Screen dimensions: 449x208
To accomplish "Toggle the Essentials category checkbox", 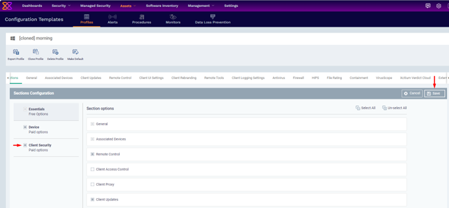I will coord(25,109).
